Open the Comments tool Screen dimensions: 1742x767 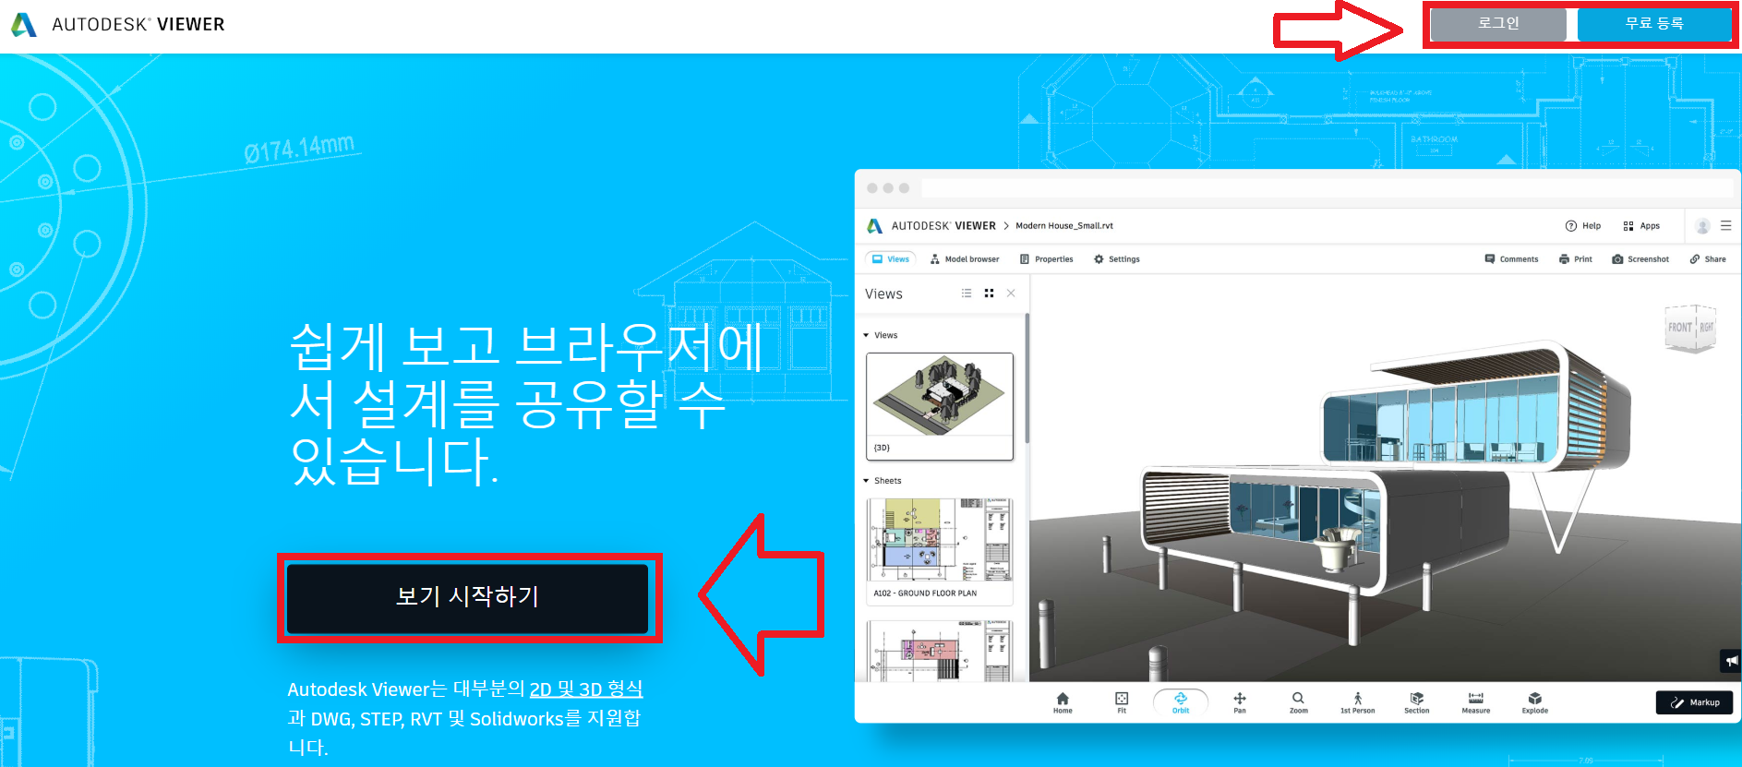1511,259
